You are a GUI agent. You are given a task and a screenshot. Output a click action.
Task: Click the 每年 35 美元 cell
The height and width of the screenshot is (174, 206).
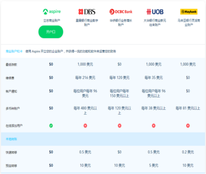point(154,78)
